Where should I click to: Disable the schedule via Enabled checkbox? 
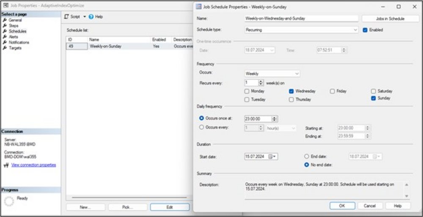tap(365, 30)
